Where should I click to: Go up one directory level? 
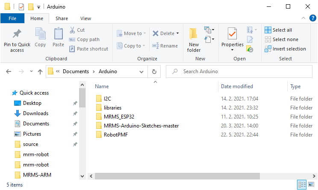(x=40, y=71)
